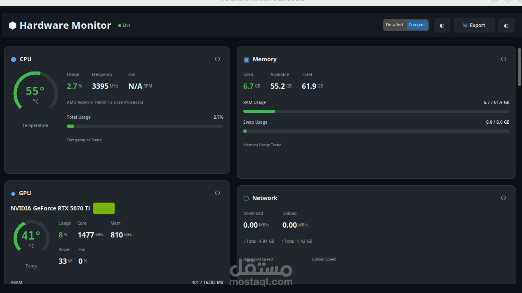This screenshot has width=522, height=293.
Task: Click the page vertical scrollbar
Action: (x=520, y=67)
